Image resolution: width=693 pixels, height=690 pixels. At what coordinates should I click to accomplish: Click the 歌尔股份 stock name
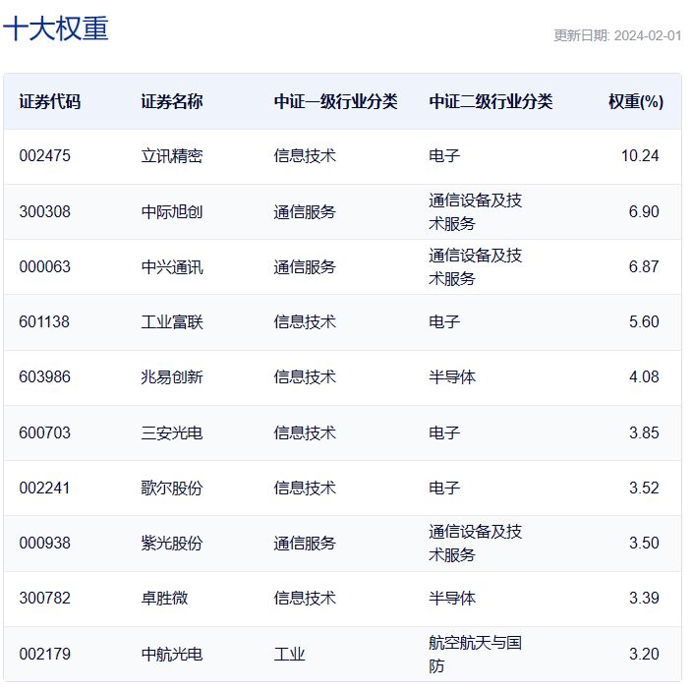click(x=172, y=489)
